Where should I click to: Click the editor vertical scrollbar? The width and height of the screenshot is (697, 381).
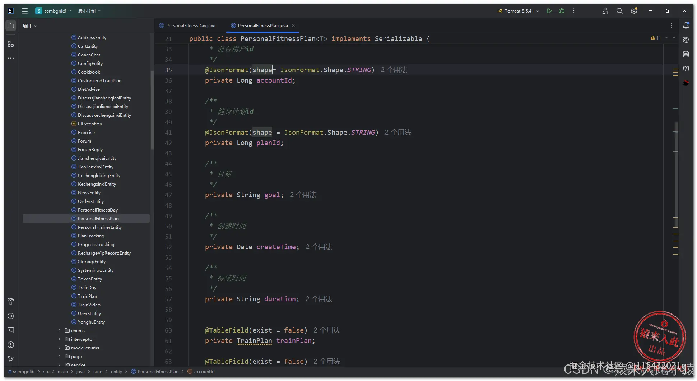676,174
